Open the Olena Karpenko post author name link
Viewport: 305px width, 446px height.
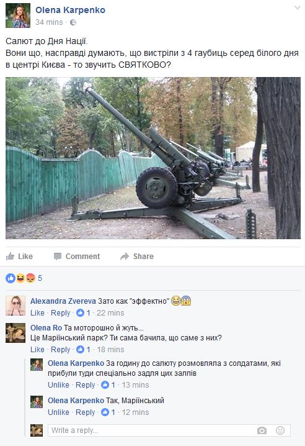tap(71, 10)
